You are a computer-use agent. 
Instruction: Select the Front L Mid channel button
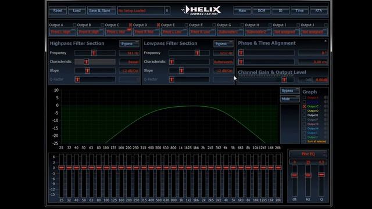pyautogui.click(x=119, y=32)
